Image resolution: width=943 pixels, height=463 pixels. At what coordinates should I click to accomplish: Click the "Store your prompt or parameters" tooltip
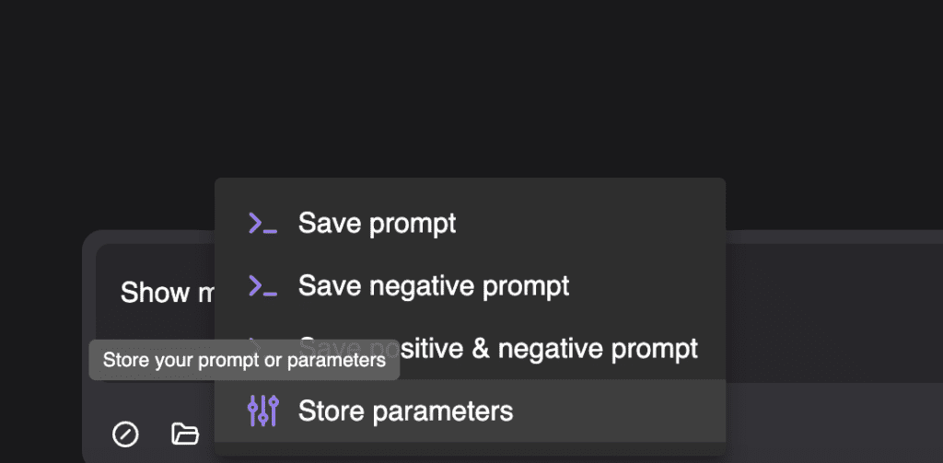point(244,361)
